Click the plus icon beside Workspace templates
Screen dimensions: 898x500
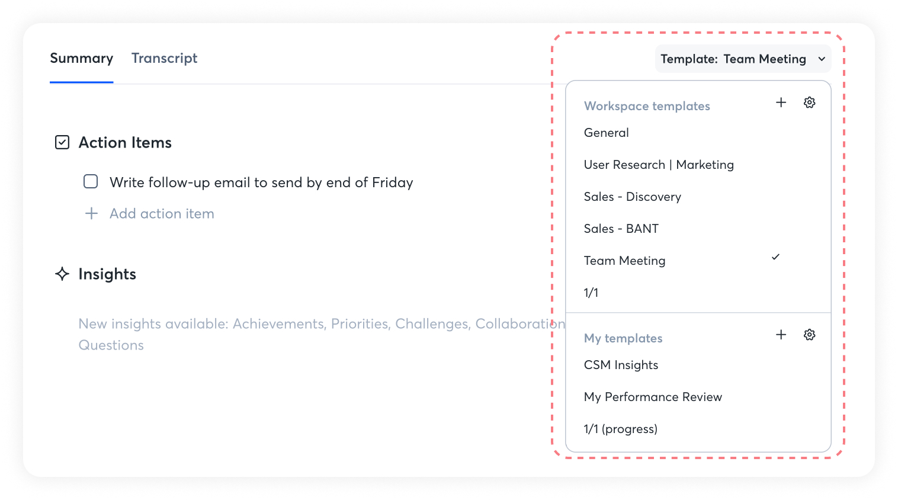point(781,102)
